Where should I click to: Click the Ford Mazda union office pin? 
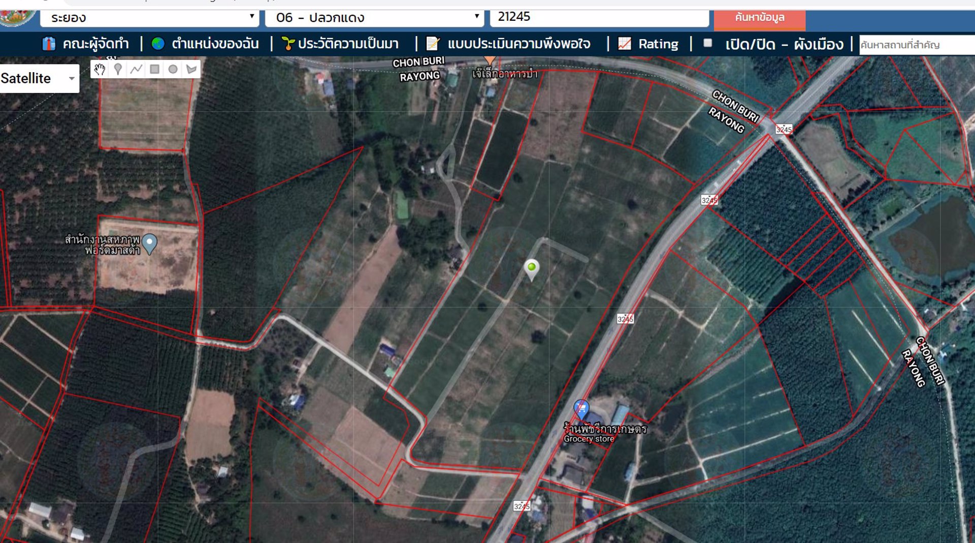[x=149, y=243]
